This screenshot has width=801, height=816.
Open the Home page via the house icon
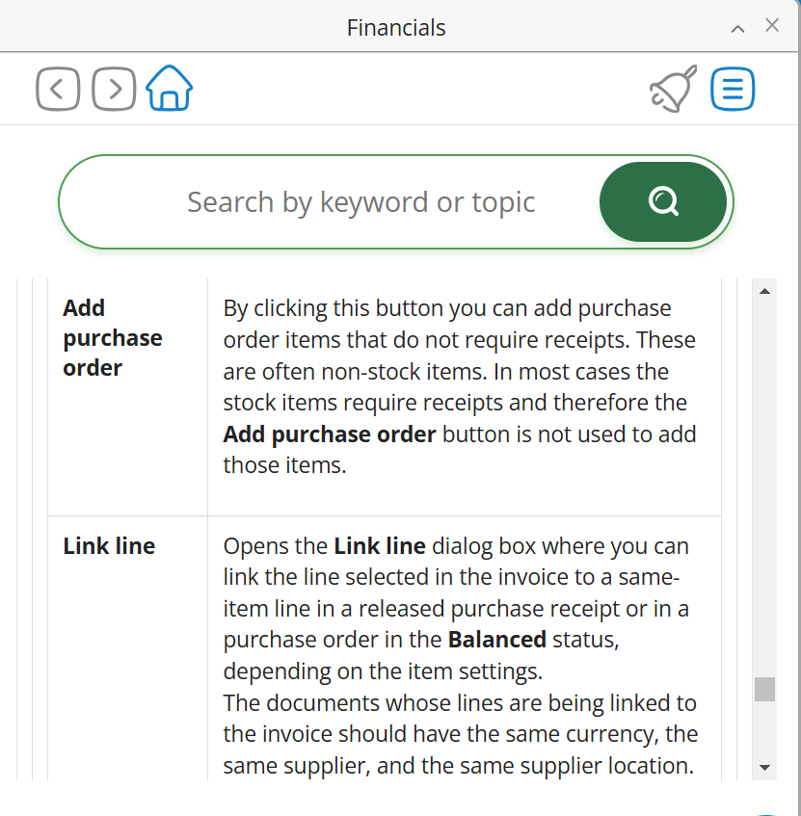tap(170, 89)
